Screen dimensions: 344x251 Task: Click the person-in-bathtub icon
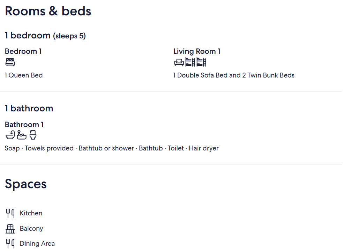tap(22, 135)
